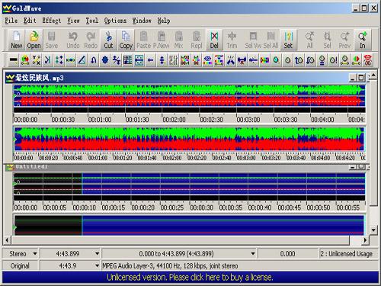Open the Offset effect icon
Screen dimensions: 381x286
point(117,60)
